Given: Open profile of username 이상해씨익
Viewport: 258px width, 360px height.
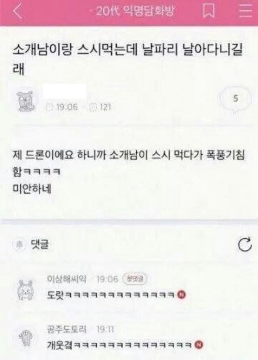Looking at the screenshot, I should (x=67, y=279).
